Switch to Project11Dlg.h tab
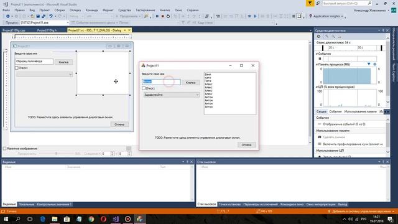Screen dimensions: 398x224 coord(47,30)
